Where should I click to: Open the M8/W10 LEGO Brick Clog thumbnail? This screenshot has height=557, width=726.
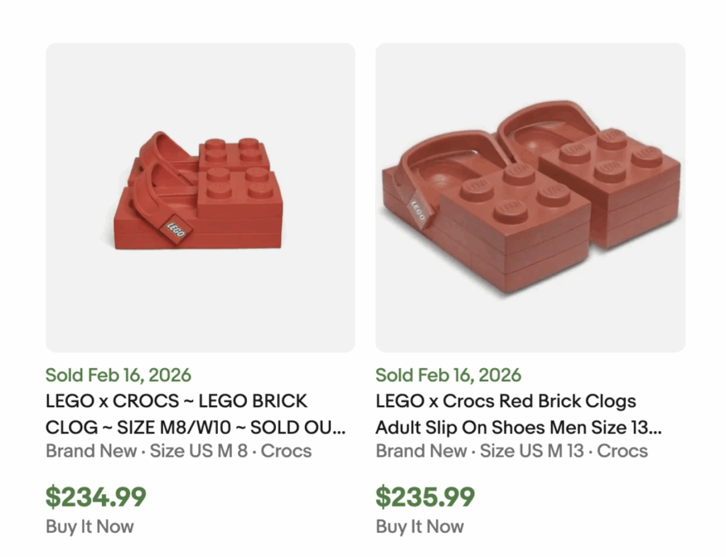click(x=200, y=197)
